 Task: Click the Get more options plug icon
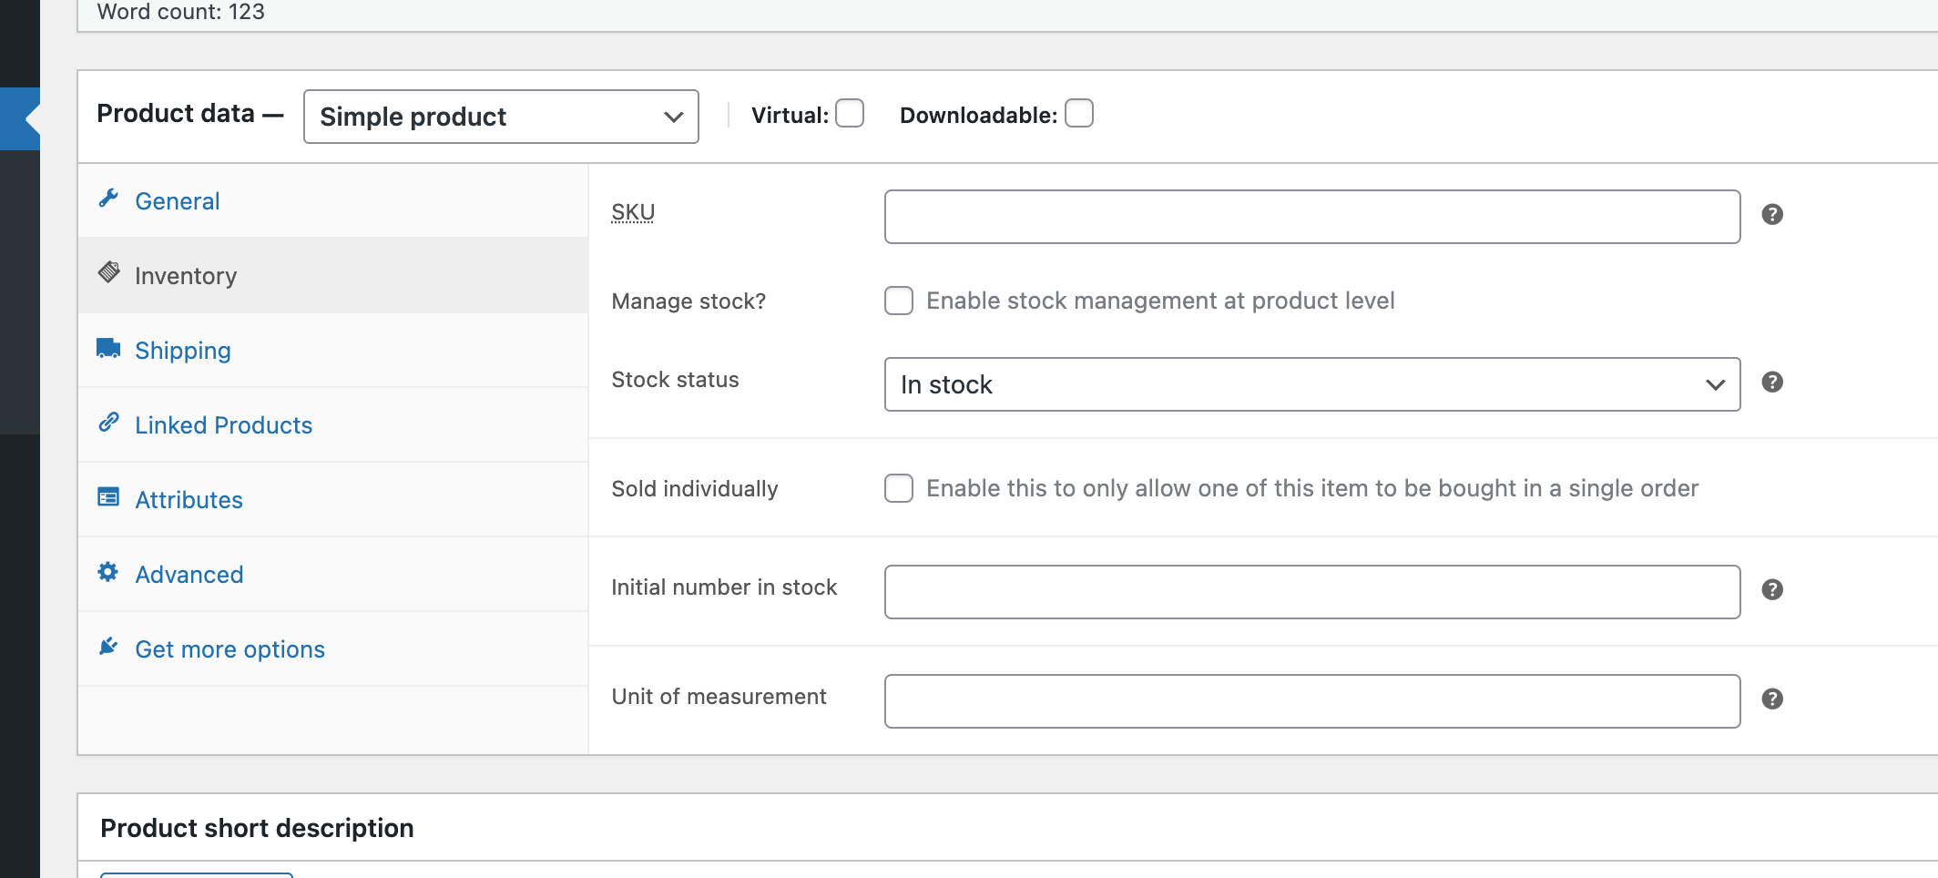click(x=109, y=647)
